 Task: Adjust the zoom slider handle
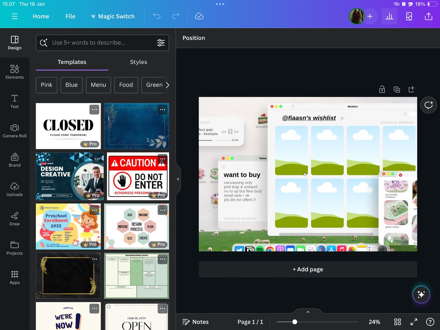294,322
